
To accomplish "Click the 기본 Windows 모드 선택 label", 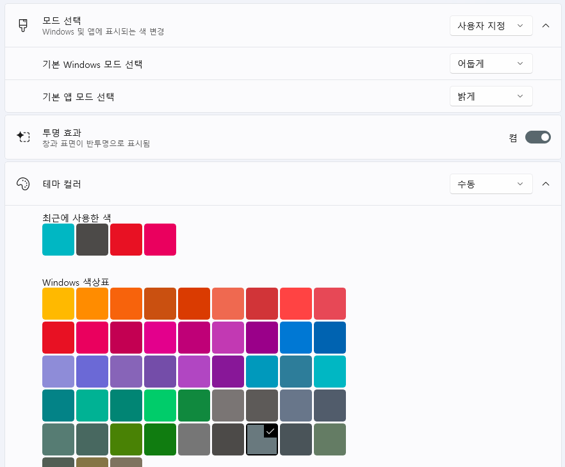I will (x=92, y=65).
